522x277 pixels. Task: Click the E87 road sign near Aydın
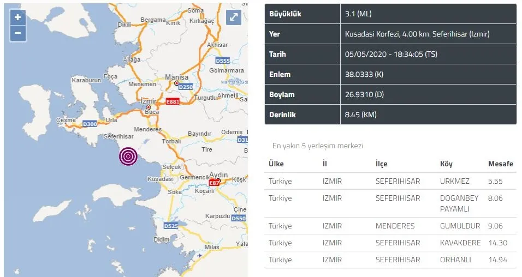pyautogui.click(x=215, y=183)
